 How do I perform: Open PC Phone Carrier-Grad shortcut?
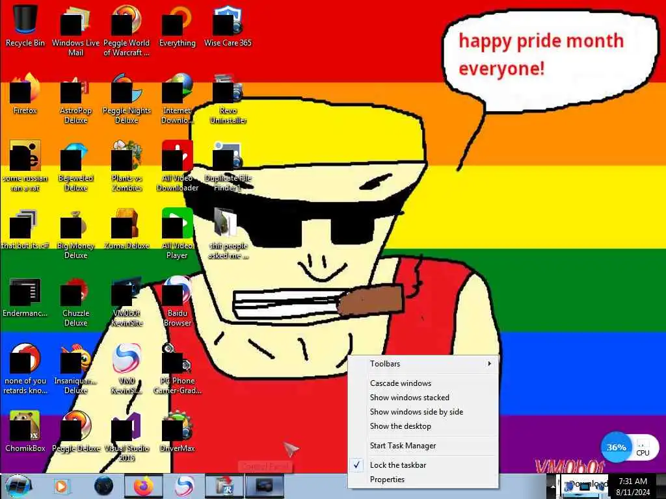click(177, 369)
